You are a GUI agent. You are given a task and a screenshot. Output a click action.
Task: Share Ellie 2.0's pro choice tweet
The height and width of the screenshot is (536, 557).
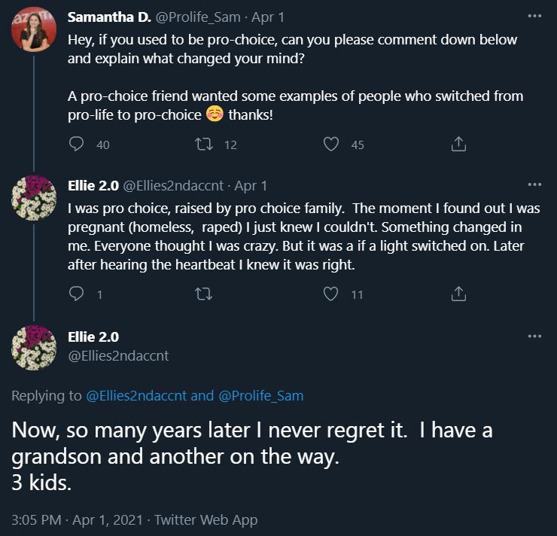pos(458,294)
